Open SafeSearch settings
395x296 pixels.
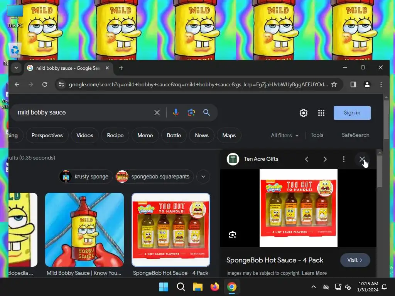(355, 135)
